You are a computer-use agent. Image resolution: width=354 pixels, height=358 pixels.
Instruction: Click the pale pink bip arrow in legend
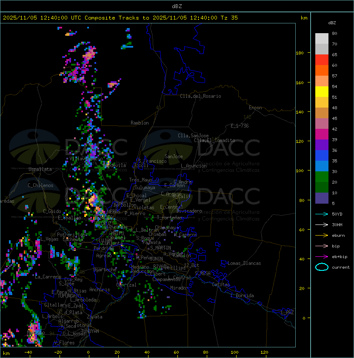coord(322,246)
